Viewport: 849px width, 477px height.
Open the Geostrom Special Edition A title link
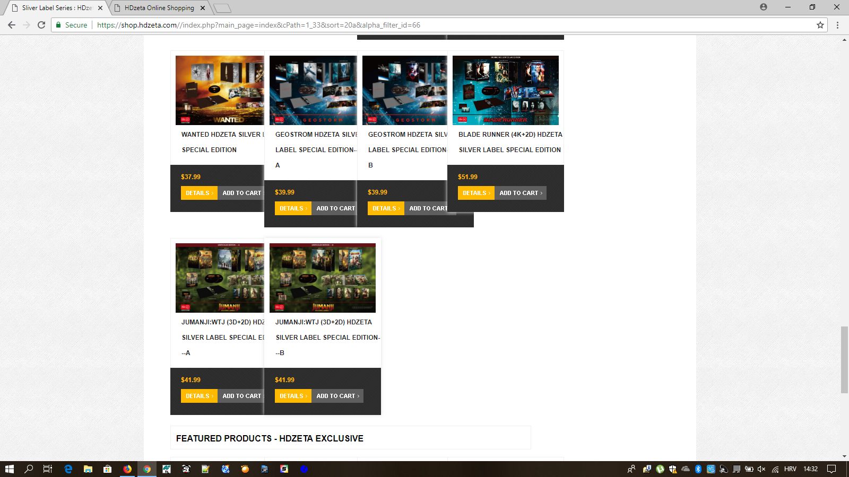(x=316, y=149)
